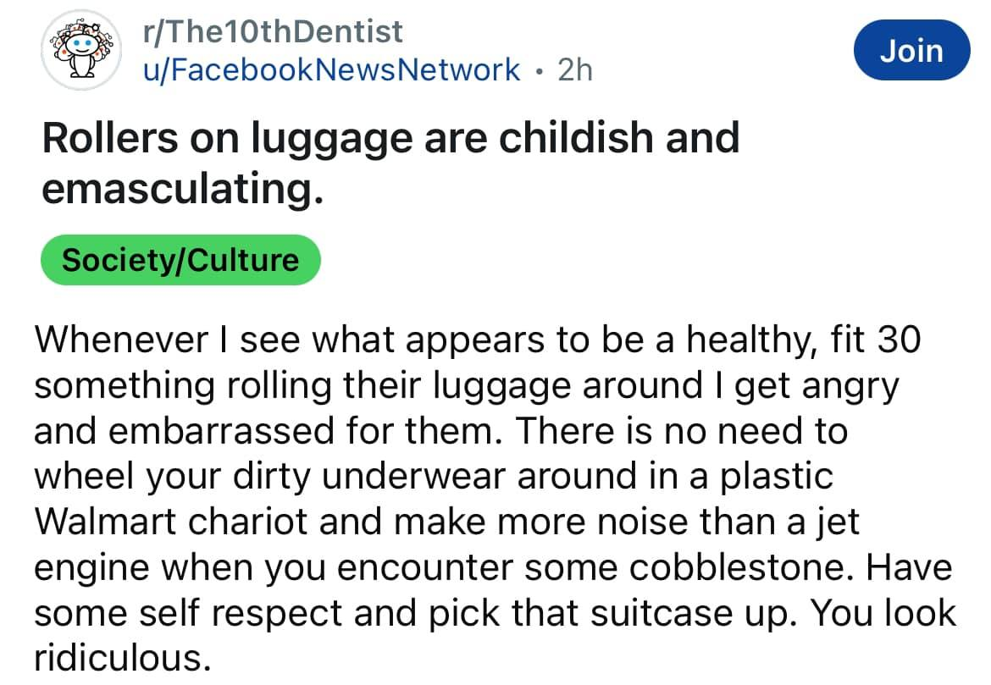This screenshot has height=685, width=991.
Task: Click the phrase 'jet' ending the fifth line
Action: (x=842, y=522)
